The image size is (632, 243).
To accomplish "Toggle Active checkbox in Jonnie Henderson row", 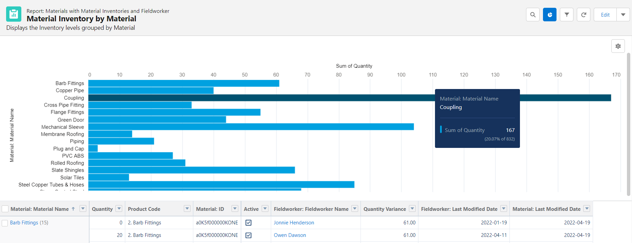I will [248, 223].
